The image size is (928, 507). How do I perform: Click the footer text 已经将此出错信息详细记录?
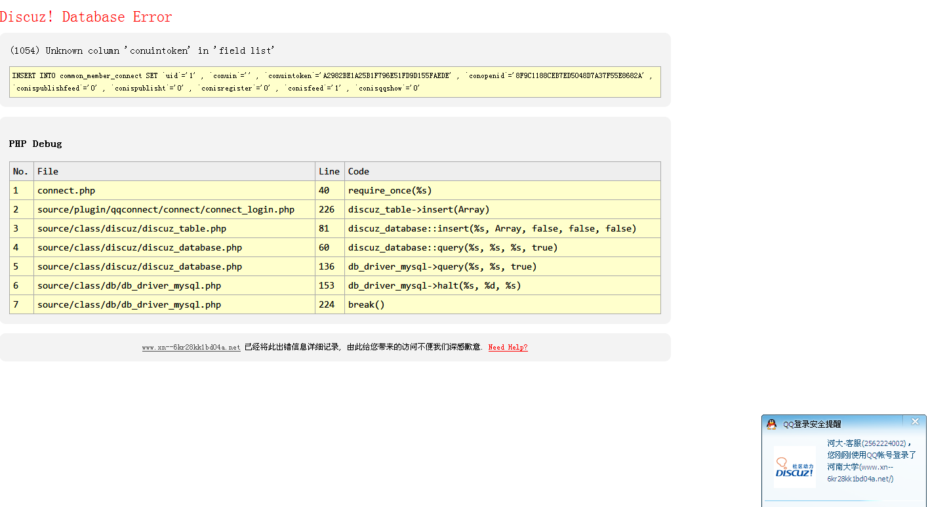coord(292,348)
